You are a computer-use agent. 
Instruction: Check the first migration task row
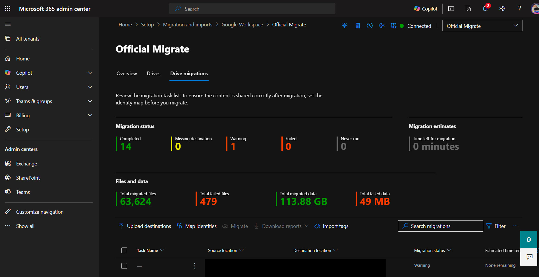click(124, 266)
